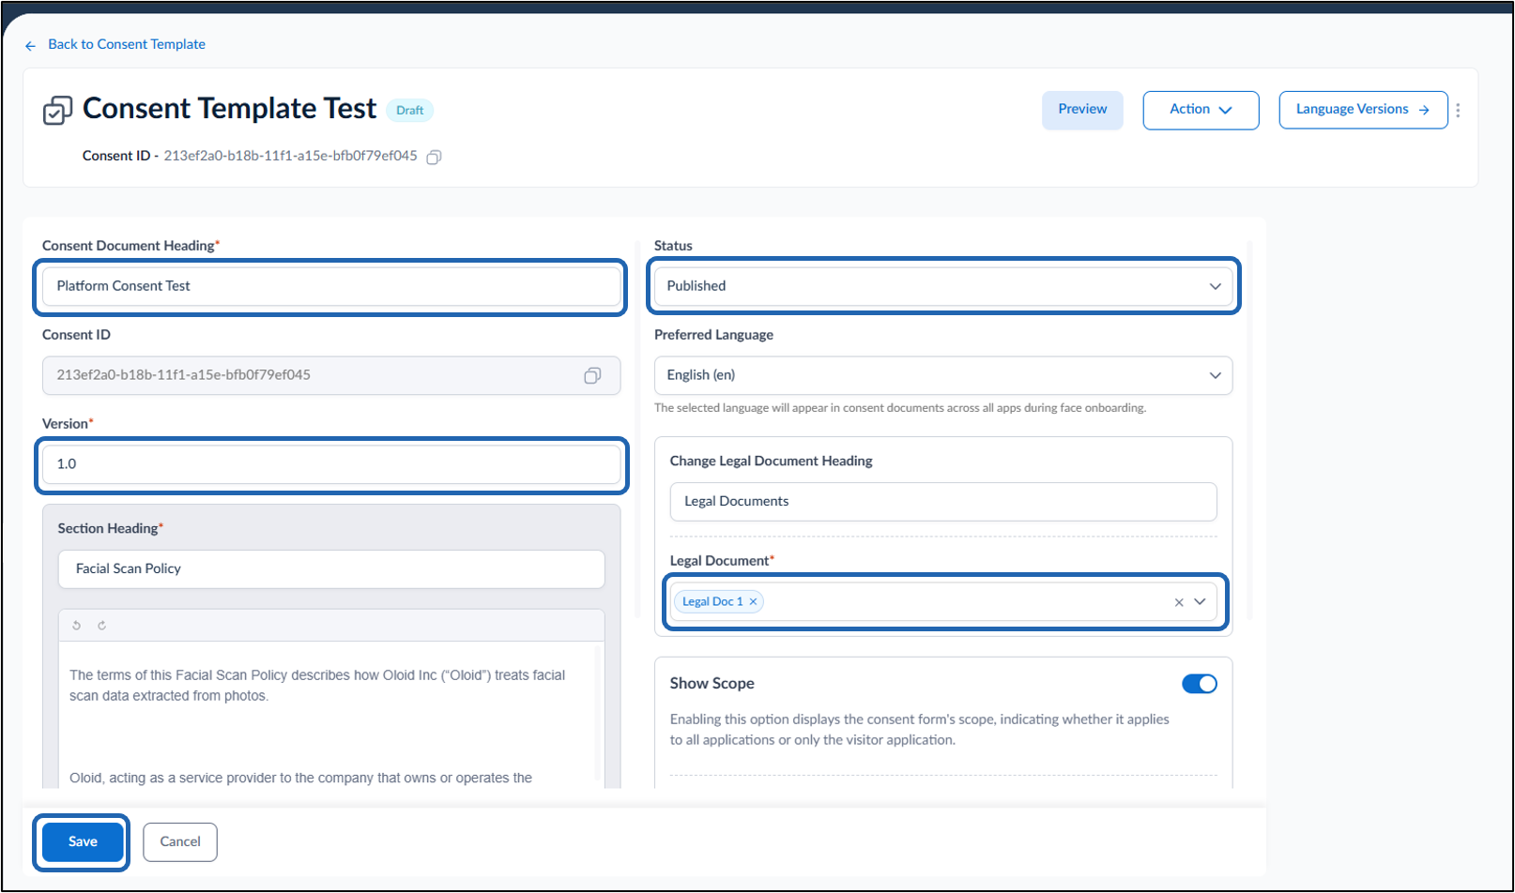Expand the Preferred Language dropdown
Screen dimensions: 1515x893
(x=943, y=375)
